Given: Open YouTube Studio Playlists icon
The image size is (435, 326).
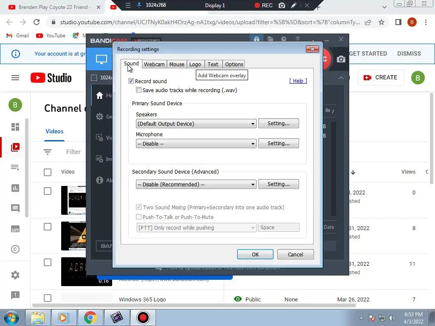Looking at the screenshot, I should tap(15, 167).
